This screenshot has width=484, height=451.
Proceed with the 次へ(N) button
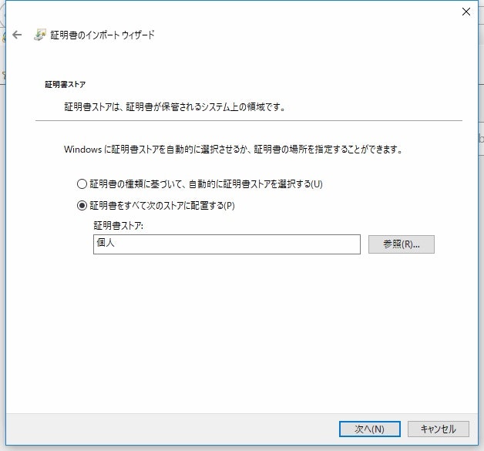pyautogui.click(x=369, y=429)
